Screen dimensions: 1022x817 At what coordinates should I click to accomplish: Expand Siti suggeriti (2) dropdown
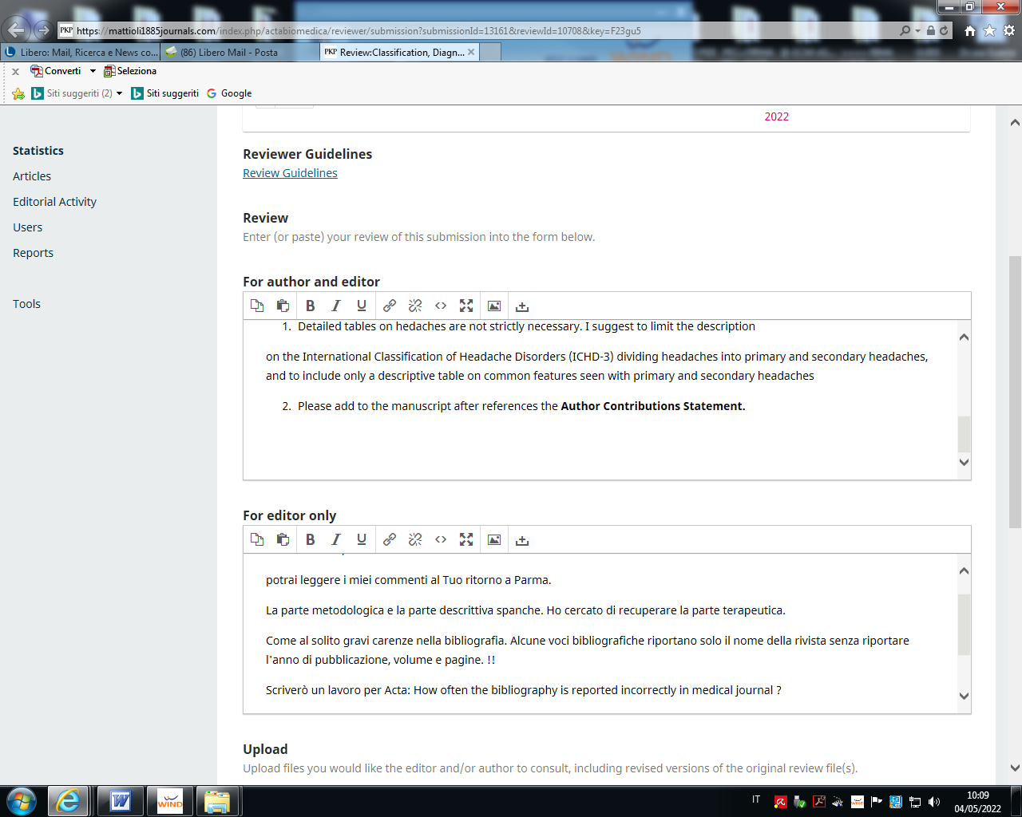[120, 93]
